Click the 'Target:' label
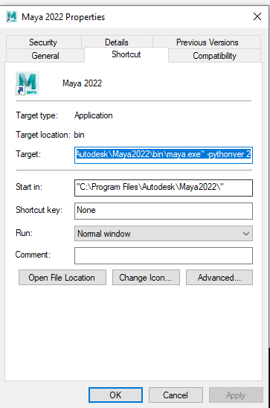270x408 pixels. pyautogui.click(x=28, y=154)
